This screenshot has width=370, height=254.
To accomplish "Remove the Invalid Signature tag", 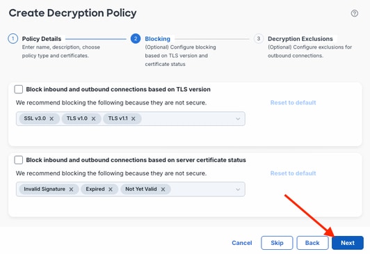I will coord(71,189).
